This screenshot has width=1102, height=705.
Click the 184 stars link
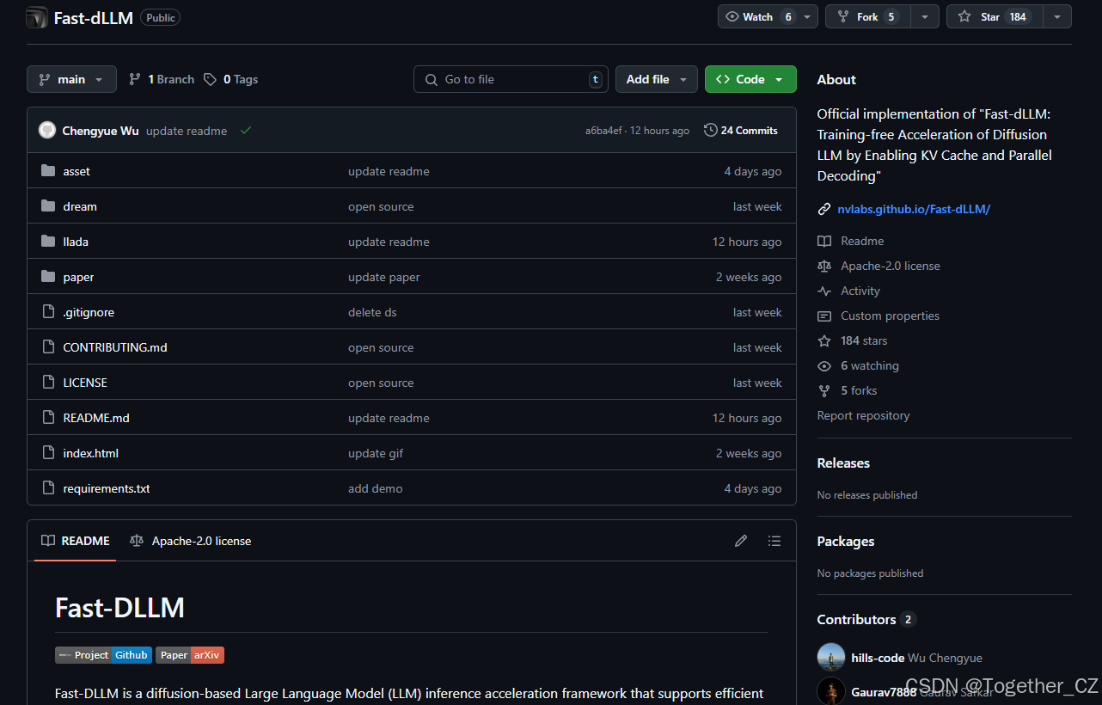click(864, 340)
